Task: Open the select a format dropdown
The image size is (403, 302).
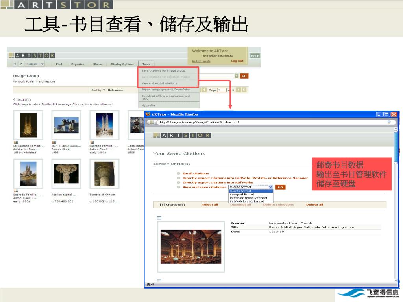Action: click(x=251, y=187)
